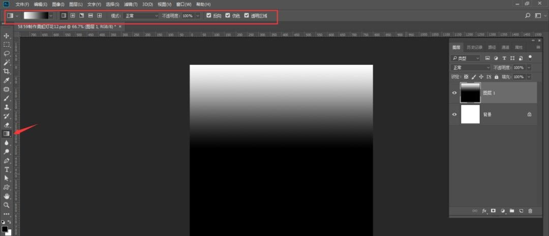Create a new layer group
This screenshot has width=549, height=236.
coord(512,211)
